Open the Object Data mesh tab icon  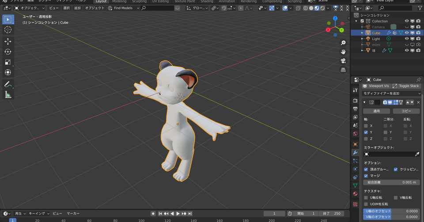click(x=355, y=185)
